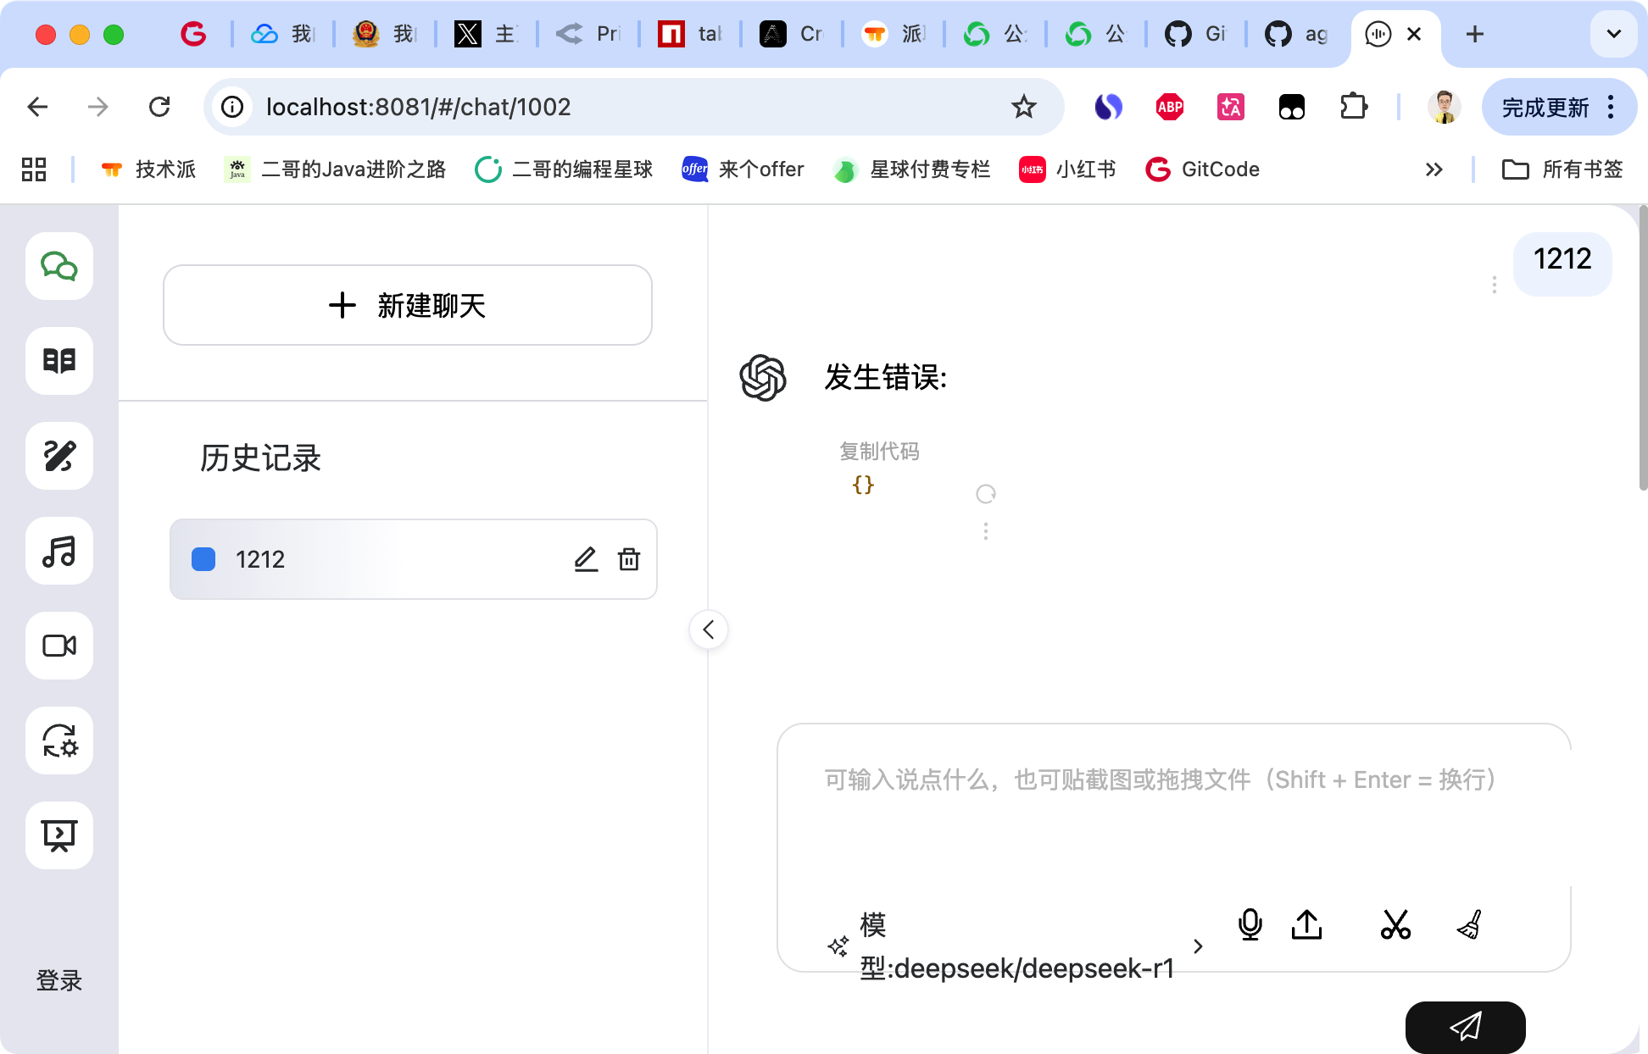Click the upload file icon
Screen dimensions: 1648x1054
[1306, 924]
